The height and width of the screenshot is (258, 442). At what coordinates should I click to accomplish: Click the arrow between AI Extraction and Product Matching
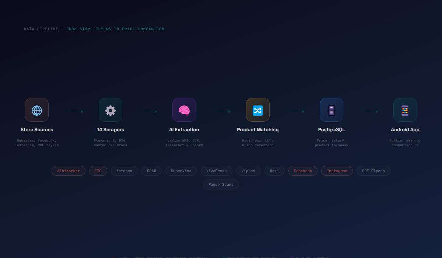tap(221, 111)
